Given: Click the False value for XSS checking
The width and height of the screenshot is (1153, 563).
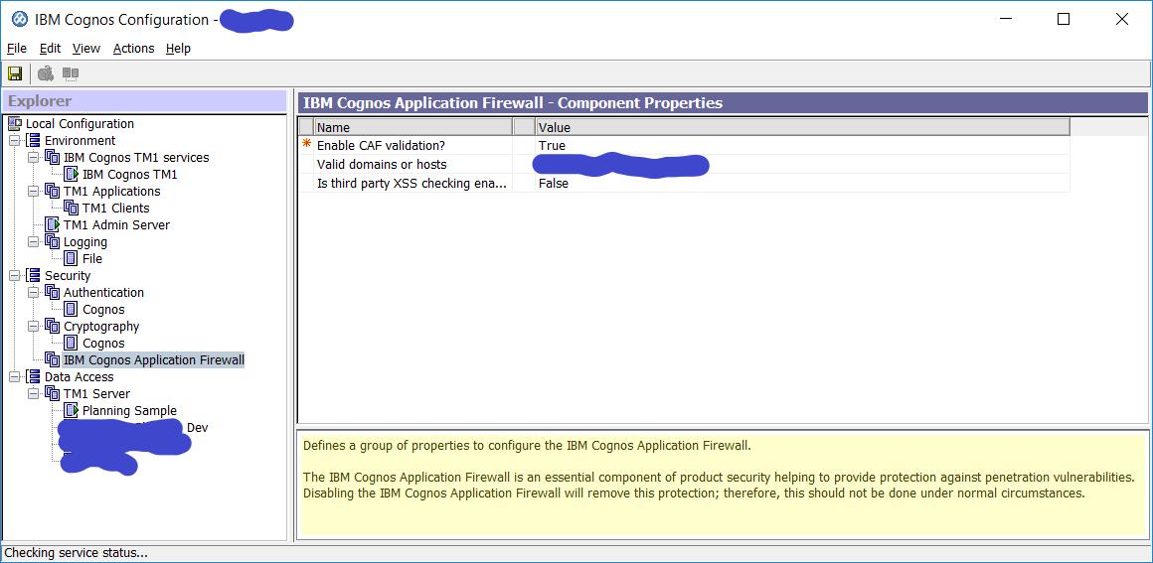Looking at the screenshot, I should pos(553,184).
